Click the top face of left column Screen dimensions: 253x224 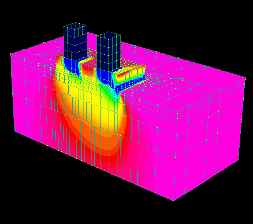click(76, 26)
